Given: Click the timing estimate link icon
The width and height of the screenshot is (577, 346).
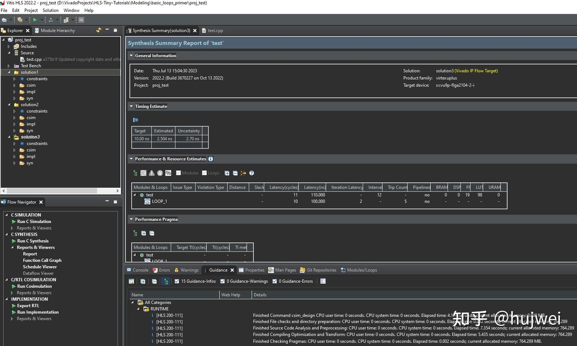Looking at the screenshot, I should [135, 120].
